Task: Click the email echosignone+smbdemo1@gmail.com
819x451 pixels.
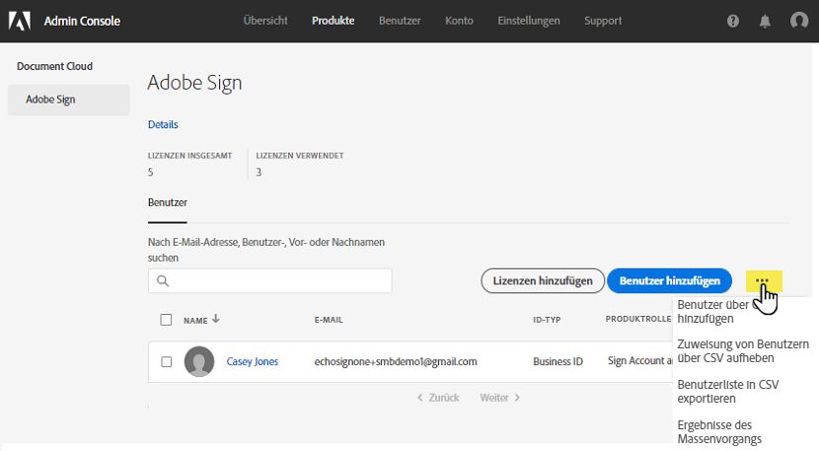Action: pos(396,361)
